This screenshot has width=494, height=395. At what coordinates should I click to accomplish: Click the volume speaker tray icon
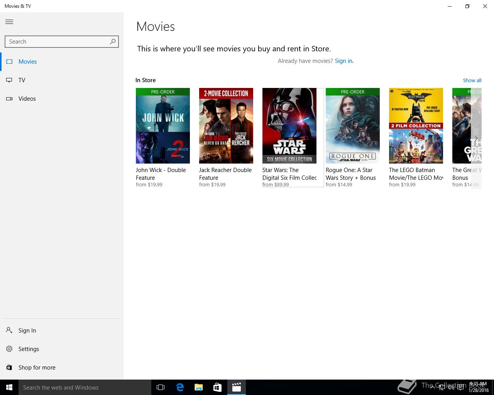[x=451, y=387]
